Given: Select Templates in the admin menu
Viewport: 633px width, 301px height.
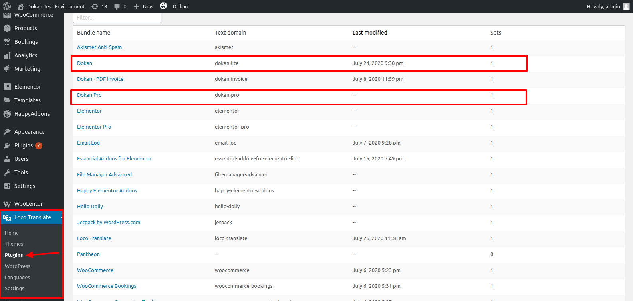Looking at the screenshot, I should (x=28, y=100).
